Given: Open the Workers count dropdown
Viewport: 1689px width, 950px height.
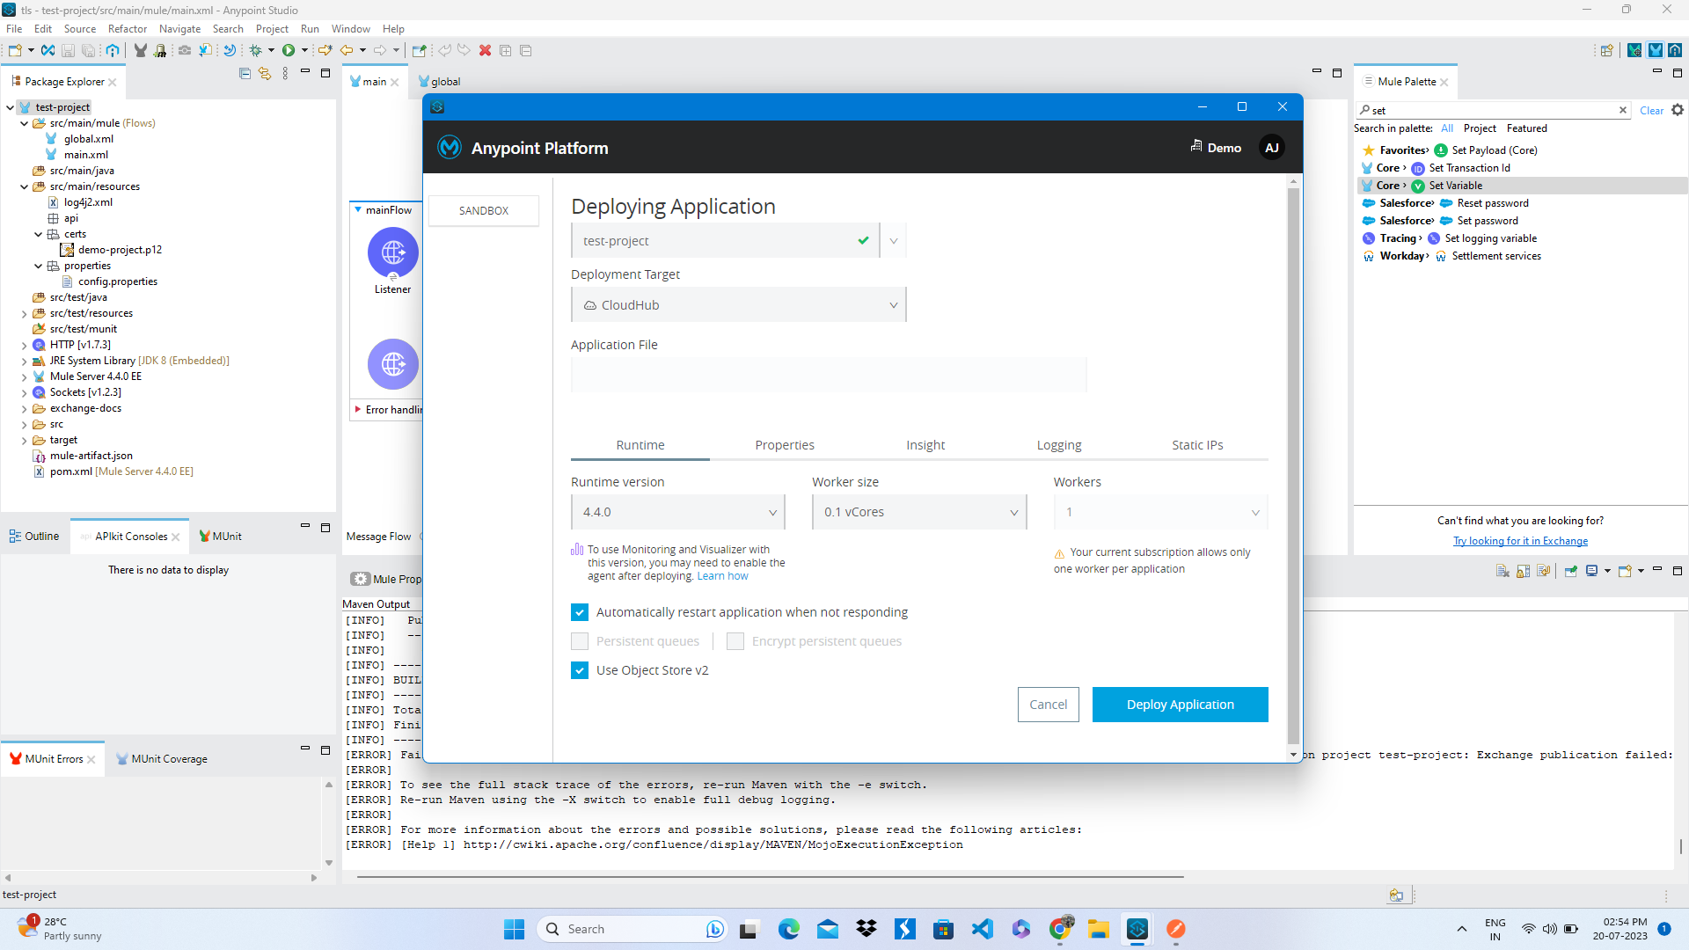Looking at the screenshot, I should coord(1160,512).
